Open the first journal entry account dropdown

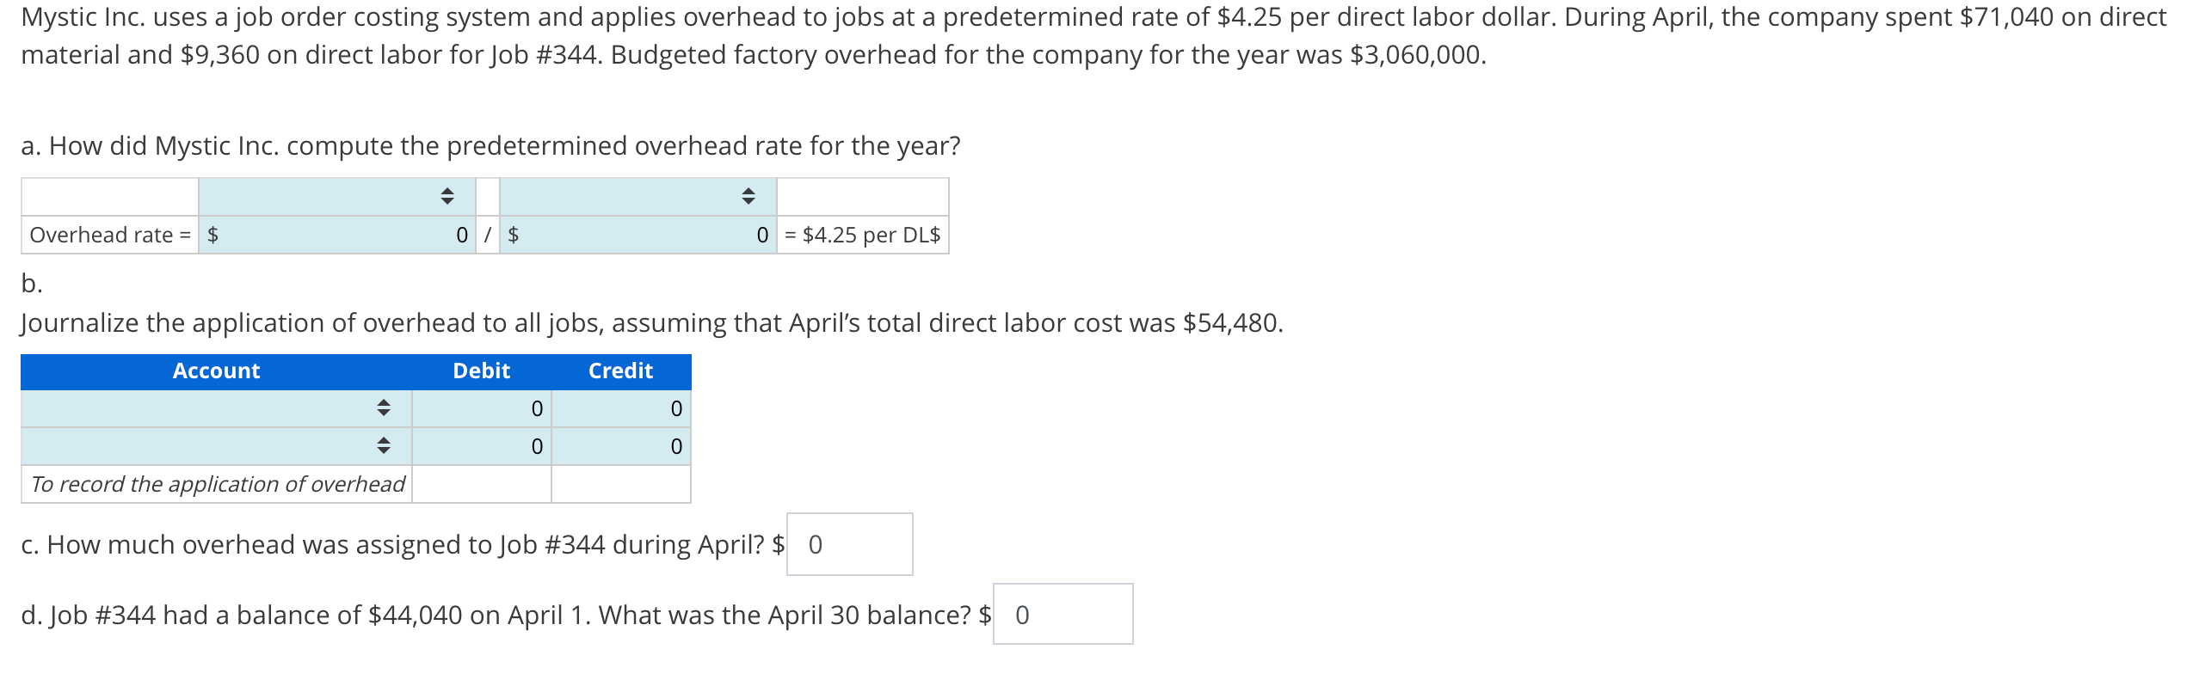pyautogui.click(x=216, y=408)
